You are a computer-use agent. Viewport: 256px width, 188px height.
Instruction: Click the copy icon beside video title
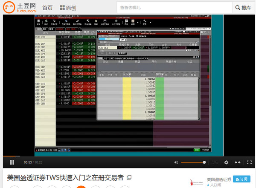click(x=129, y=177)
